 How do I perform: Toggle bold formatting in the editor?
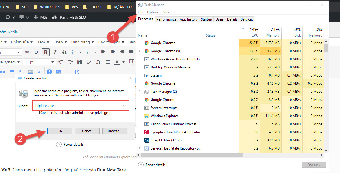coord(46,52)
